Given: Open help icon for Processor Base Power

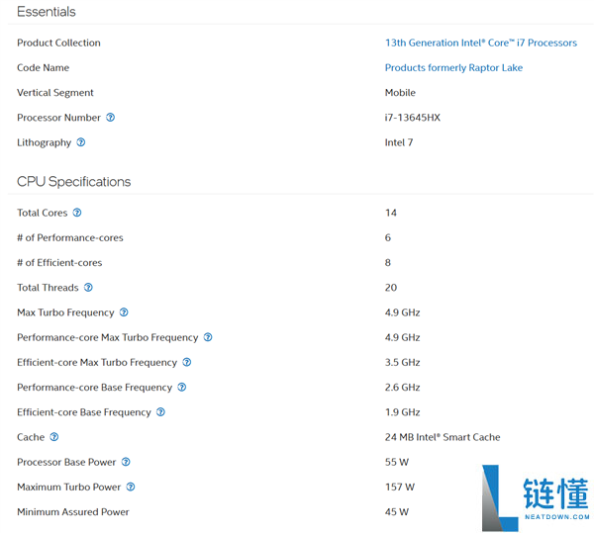Looking at the screenshot, I should pos(126,462).
